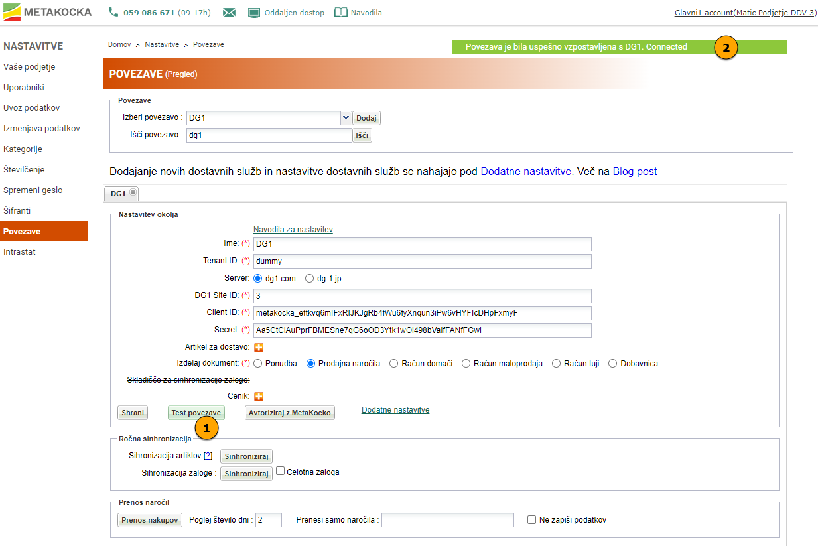The width and height of the screenshot is (818, 546).
Task: Focus the Secret field
Action: tap(422, 330)
